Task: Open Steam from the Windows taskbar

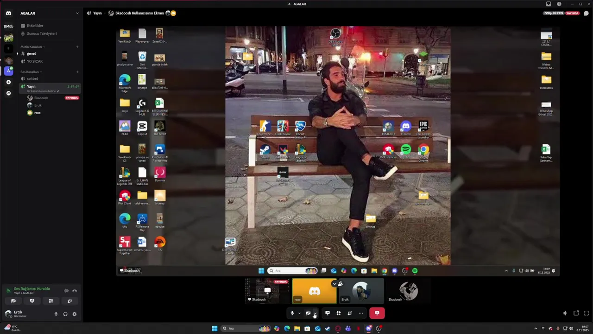Action: point(328,328)
